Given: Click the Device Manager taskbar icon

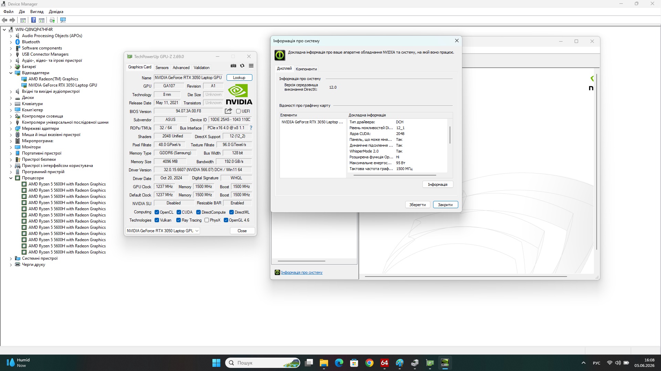Looking at the screenshot, I should coord(415,363).
